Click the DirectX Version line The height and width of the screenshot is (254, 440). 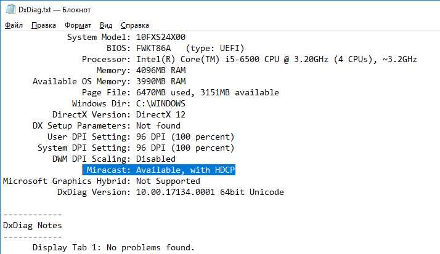[119, 114]
